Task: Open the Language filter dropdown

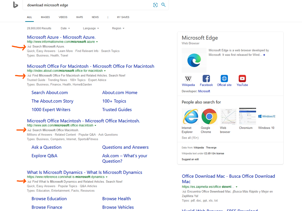Action: tap(91, 28)
